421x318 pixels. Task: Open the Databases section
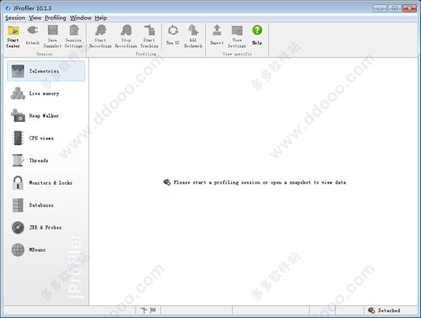coord(46,205)
